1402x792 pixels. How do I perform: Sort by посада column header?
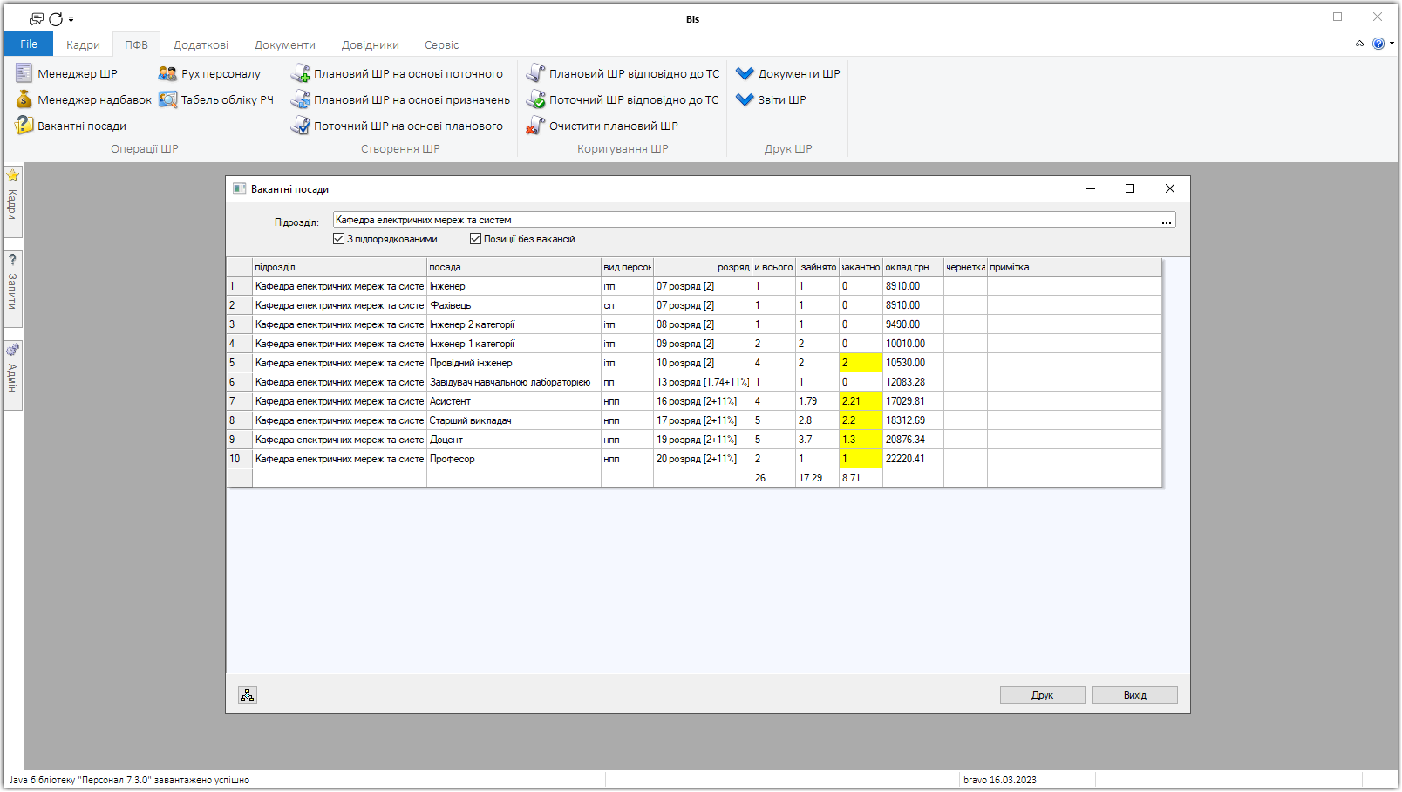click(514, 267)
